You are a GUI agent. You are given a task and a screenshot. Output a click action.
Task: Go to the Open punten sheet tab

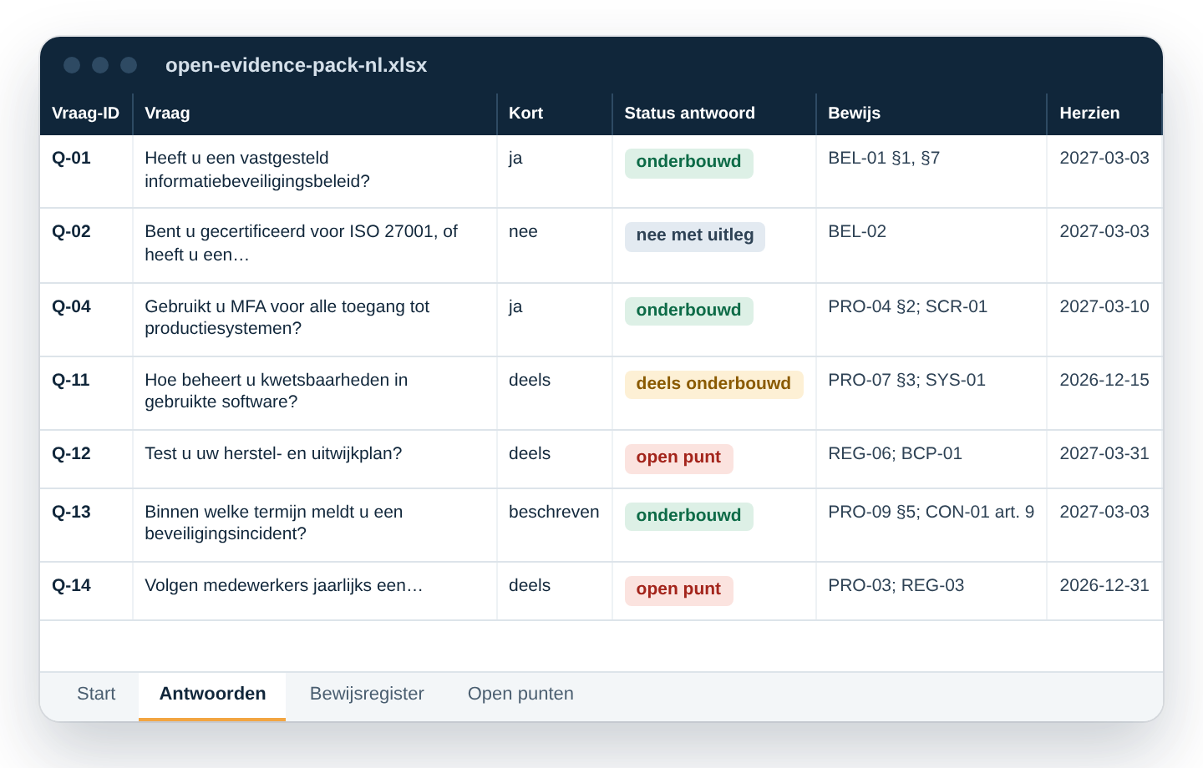[520, 695]
